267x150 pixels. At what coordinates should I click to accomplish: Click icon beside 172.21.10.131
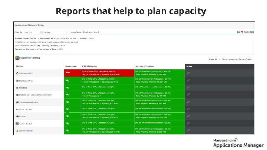coord(17,109)
